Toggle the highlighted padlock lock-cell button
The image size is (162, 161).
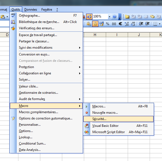click(x=95, y=24)
